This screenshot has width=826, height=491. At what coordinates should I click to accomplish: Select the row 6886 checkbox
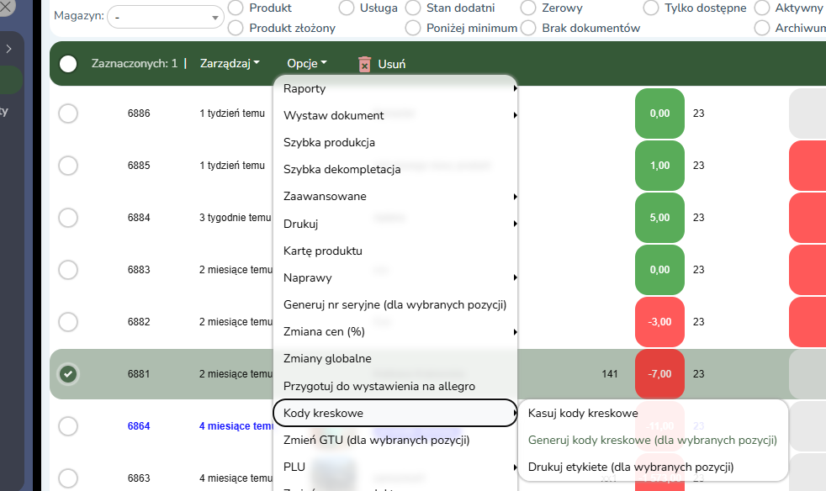click(68, 114)
